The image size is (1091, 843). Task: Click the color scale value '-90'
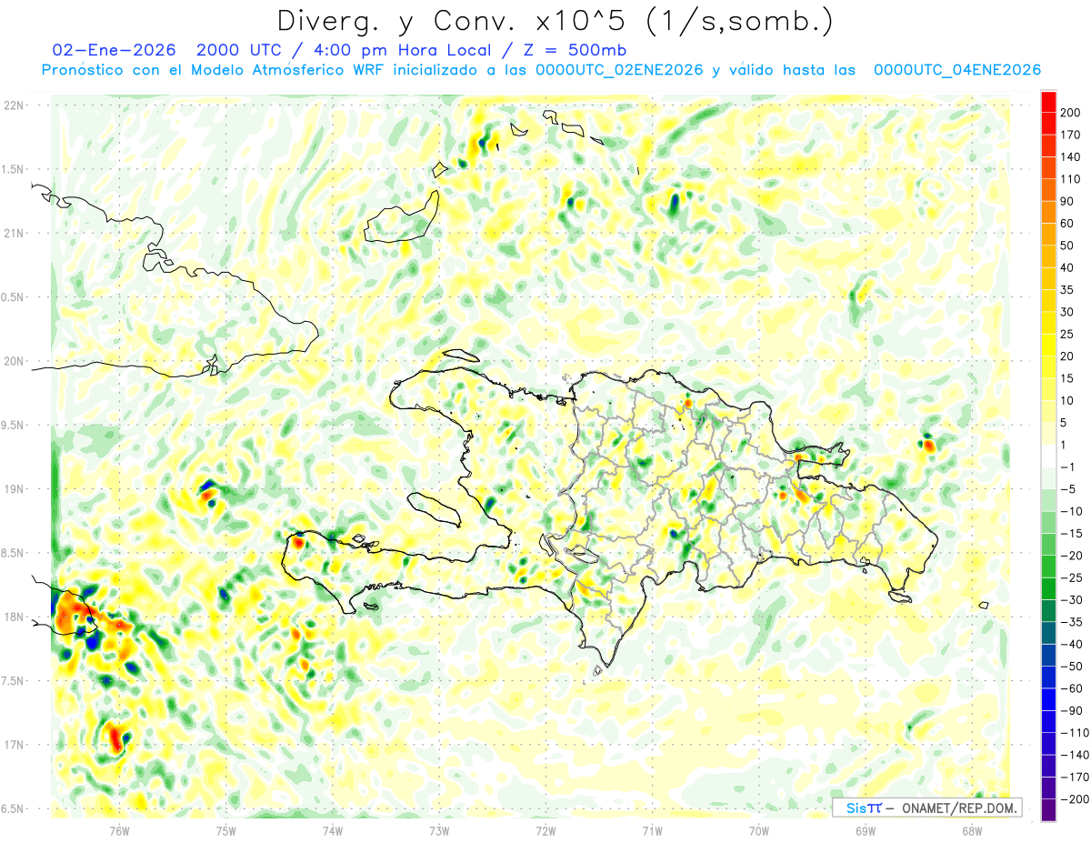pos(1071,710)
